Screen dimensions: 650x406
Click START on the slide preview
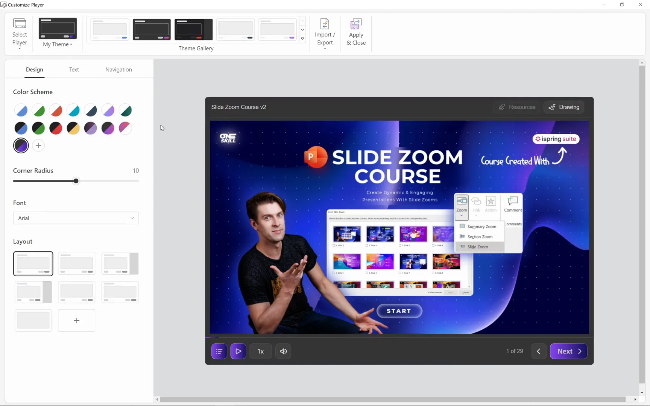399,311
